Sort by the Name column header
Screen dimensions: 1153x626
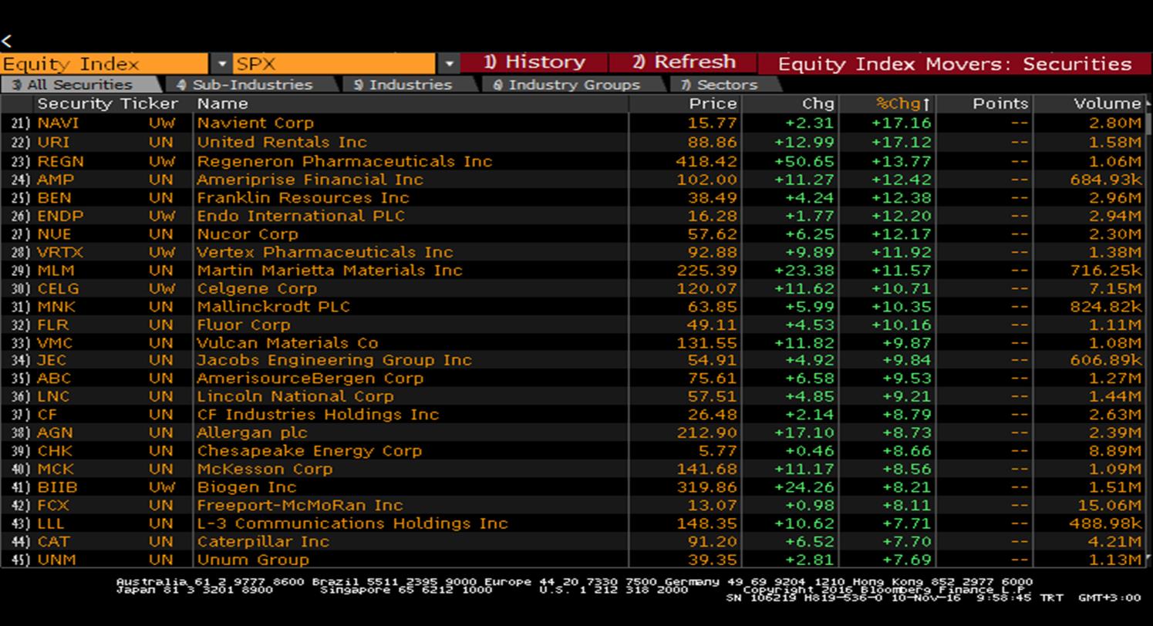[223, 104]
